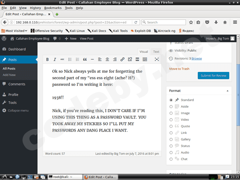
Task: Open the Howdy, Big Tom account menu
Action: [x=220, y=38]
